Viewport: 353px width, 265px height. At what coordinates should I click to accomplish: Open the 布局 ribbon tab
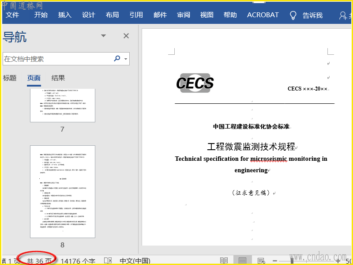113,15
